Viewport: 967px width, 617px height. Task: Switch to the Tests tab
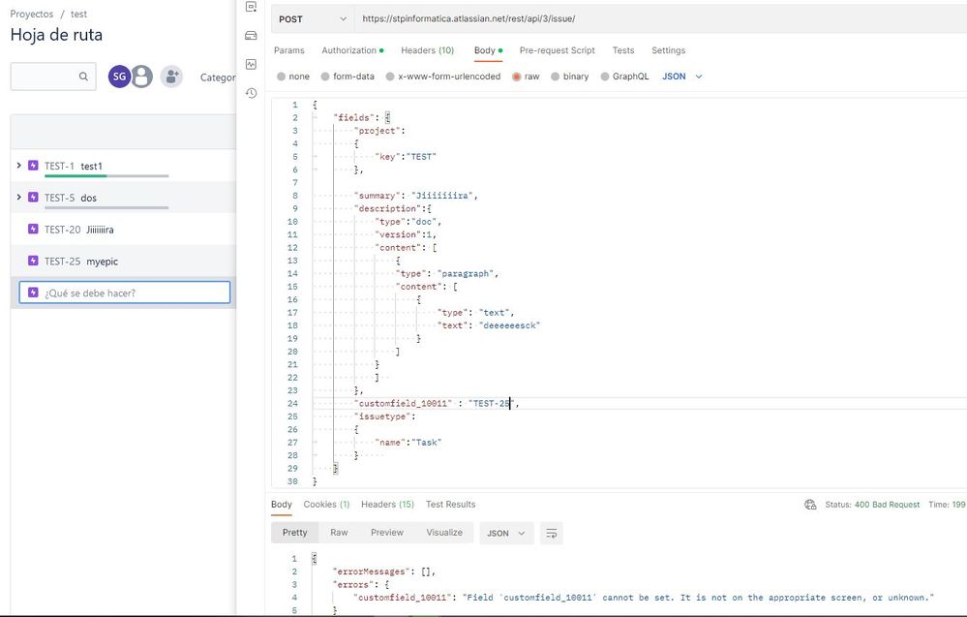click(x=622, y=50)
